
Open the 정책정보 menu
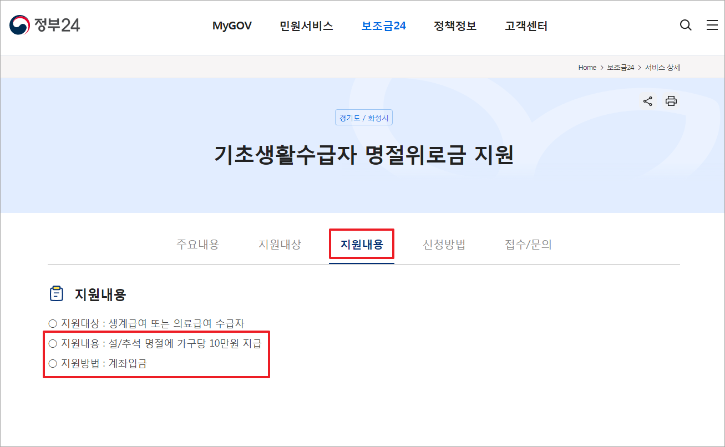pyautogui.click(x=455, y=26)
